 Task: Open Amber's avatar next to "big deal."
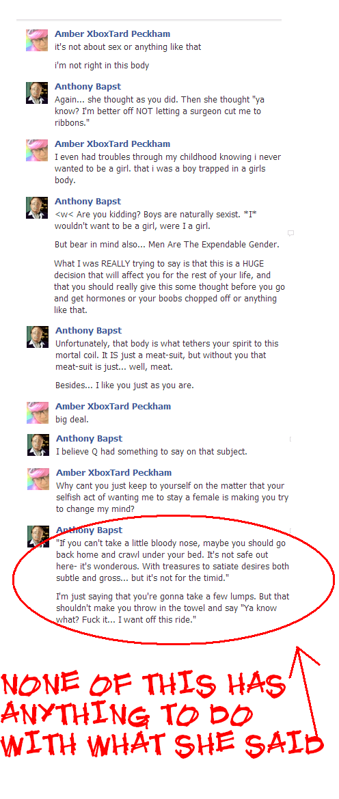38,413
